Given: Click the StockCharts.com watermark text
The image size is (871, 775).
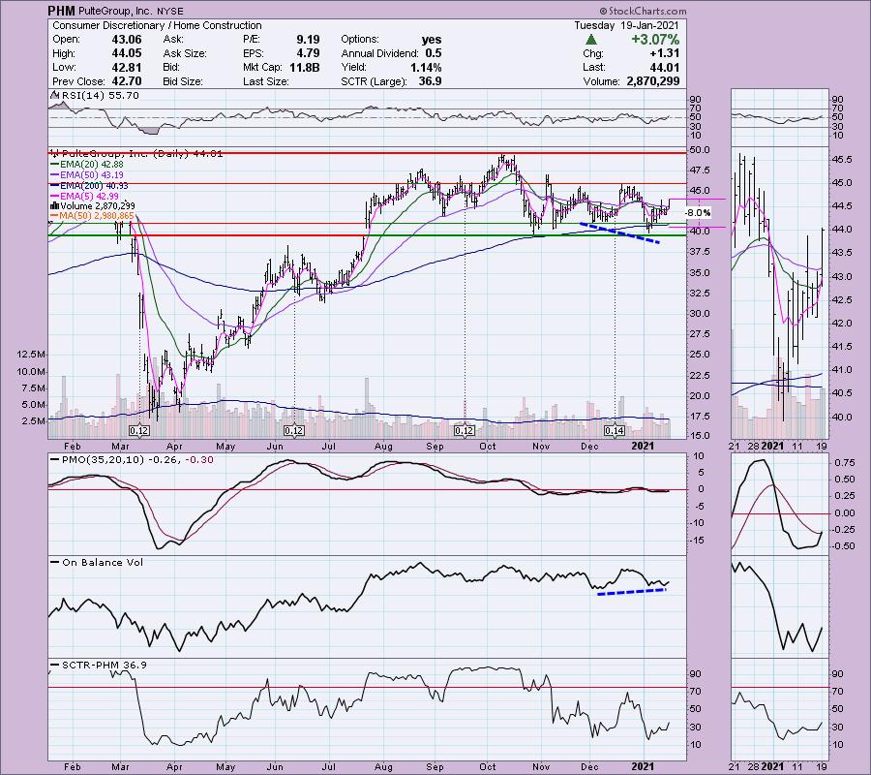Looking at the screenshot, I should (643, 11).
